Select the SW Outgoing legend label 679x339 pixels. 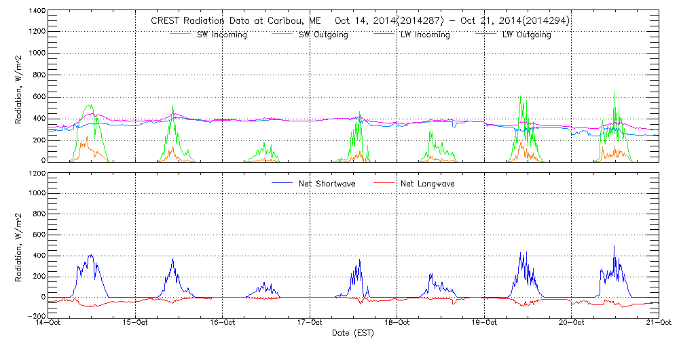point(323,35)
